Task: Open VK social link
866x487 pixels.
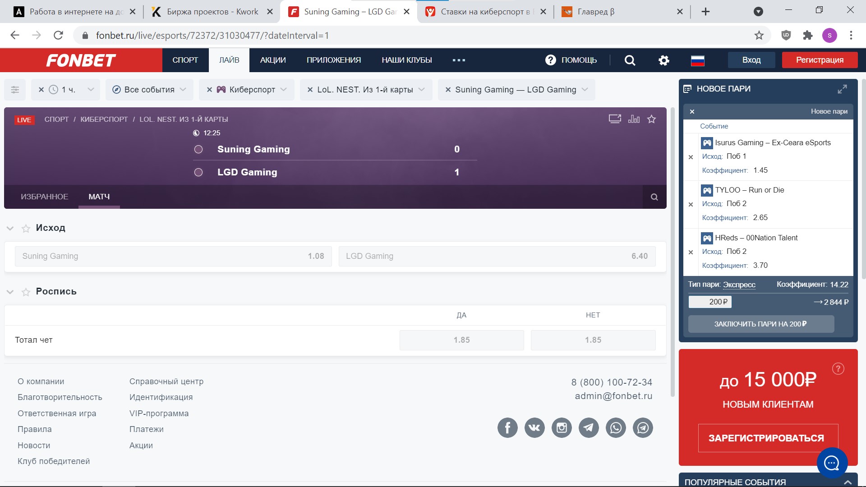Action: [534, 427]
